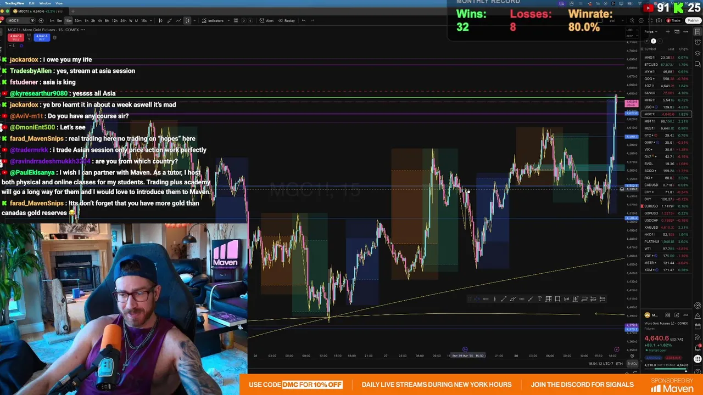This screenshot has height=395, width=703.
Task: Open a new tab with the plus button
Action: pyautogui.click(x=72, y=11)
